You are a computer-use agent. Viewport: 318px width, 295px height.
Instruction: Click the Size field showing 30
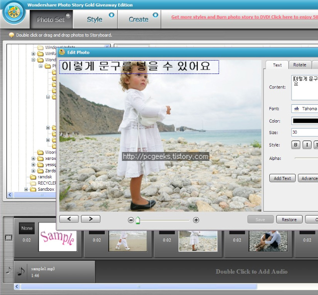coord(305,132)
